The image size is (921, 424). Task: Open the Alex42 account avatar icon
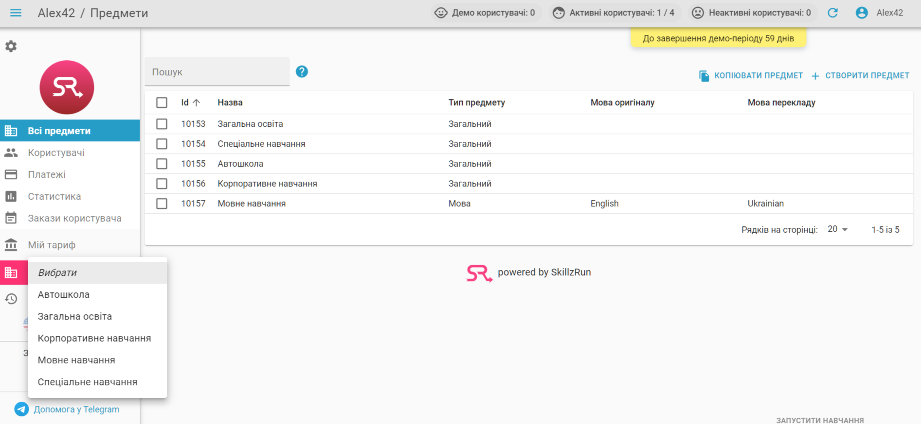click(x=862, y=13)
